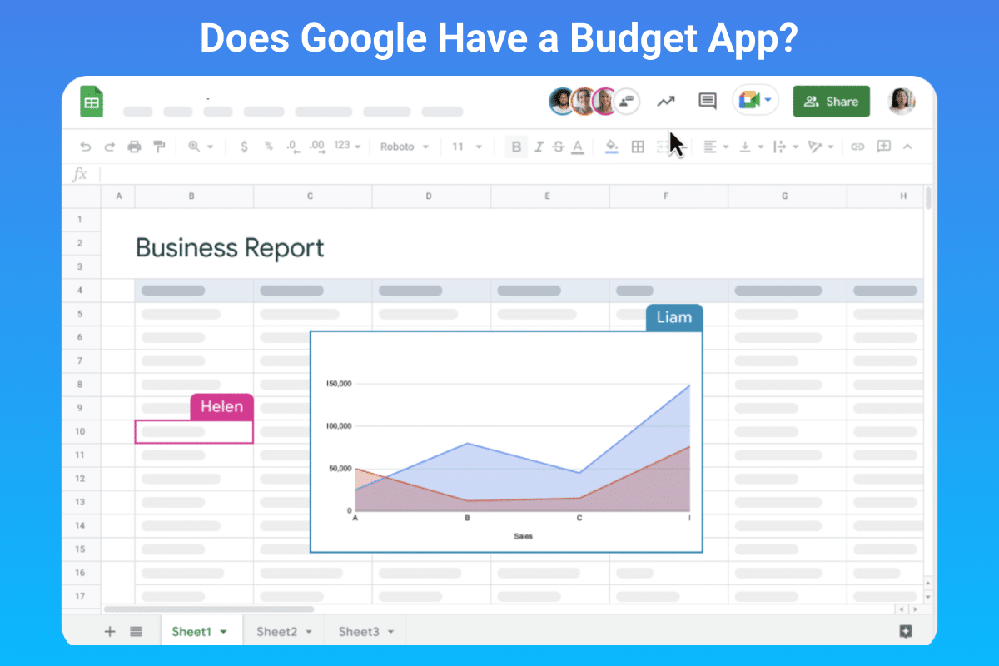Click the undo arrow in toolbar

85,147
